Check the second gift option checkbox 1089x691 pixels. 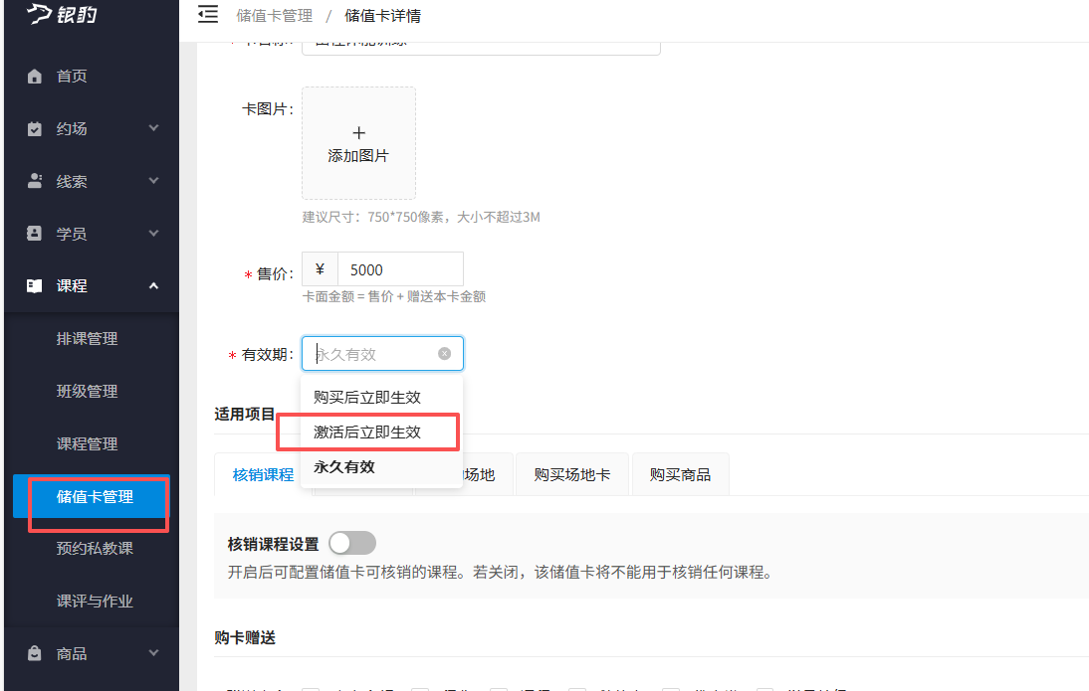(420, 688)
